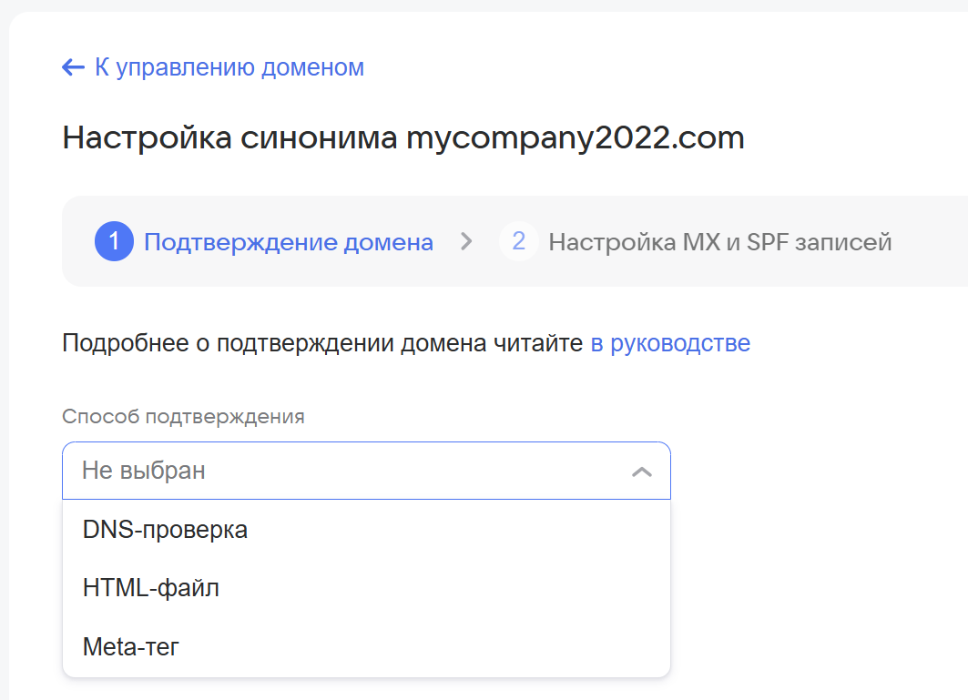
Task: Click the page title with mycompany2022.com
Action: (402, 137)
